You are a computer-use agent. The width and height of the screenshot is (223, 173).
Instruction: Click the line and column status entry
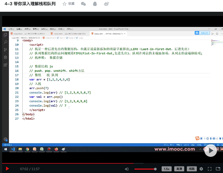[169, 145]
